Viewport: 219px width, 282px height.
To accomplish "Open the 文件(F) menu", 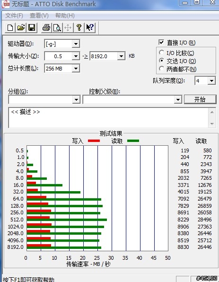I will coord(14,16).
